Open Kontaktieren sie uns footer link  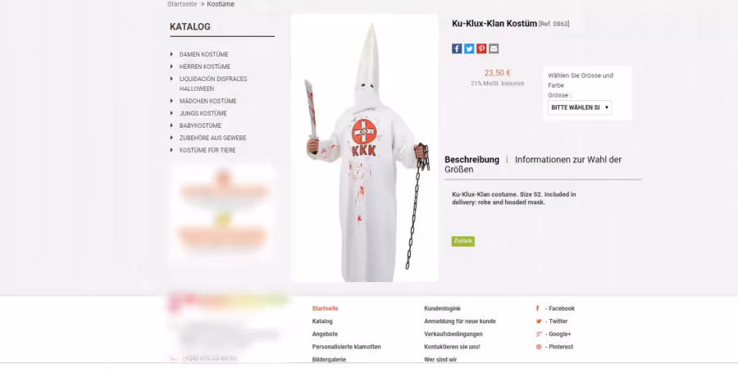(x=452, y=347)
